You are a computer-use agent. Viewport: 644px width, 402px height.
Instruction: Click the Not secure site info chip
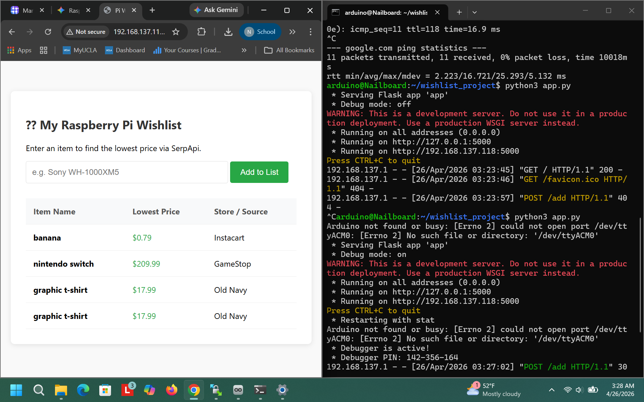click(x=86, y=32)
